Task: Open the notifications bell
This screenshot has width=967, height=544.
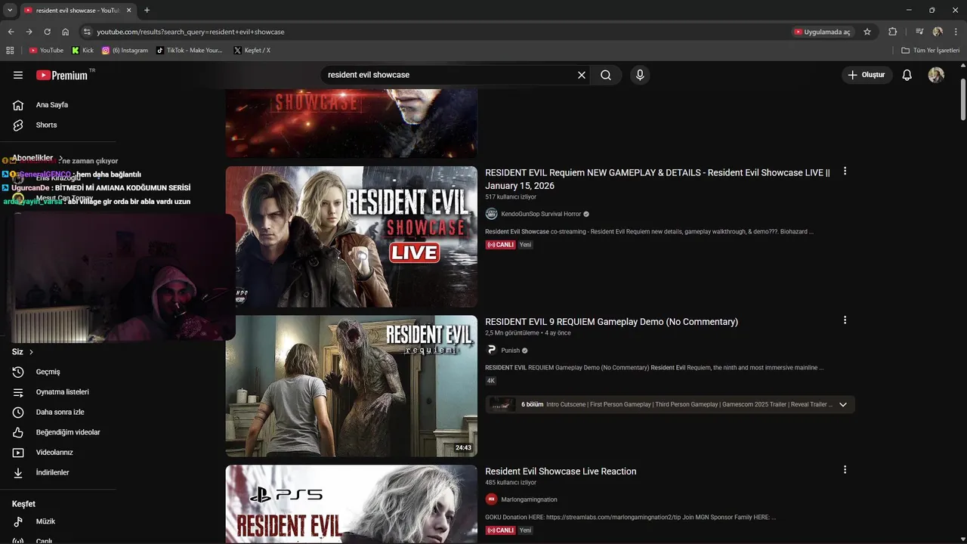Action: coord(907,75)
